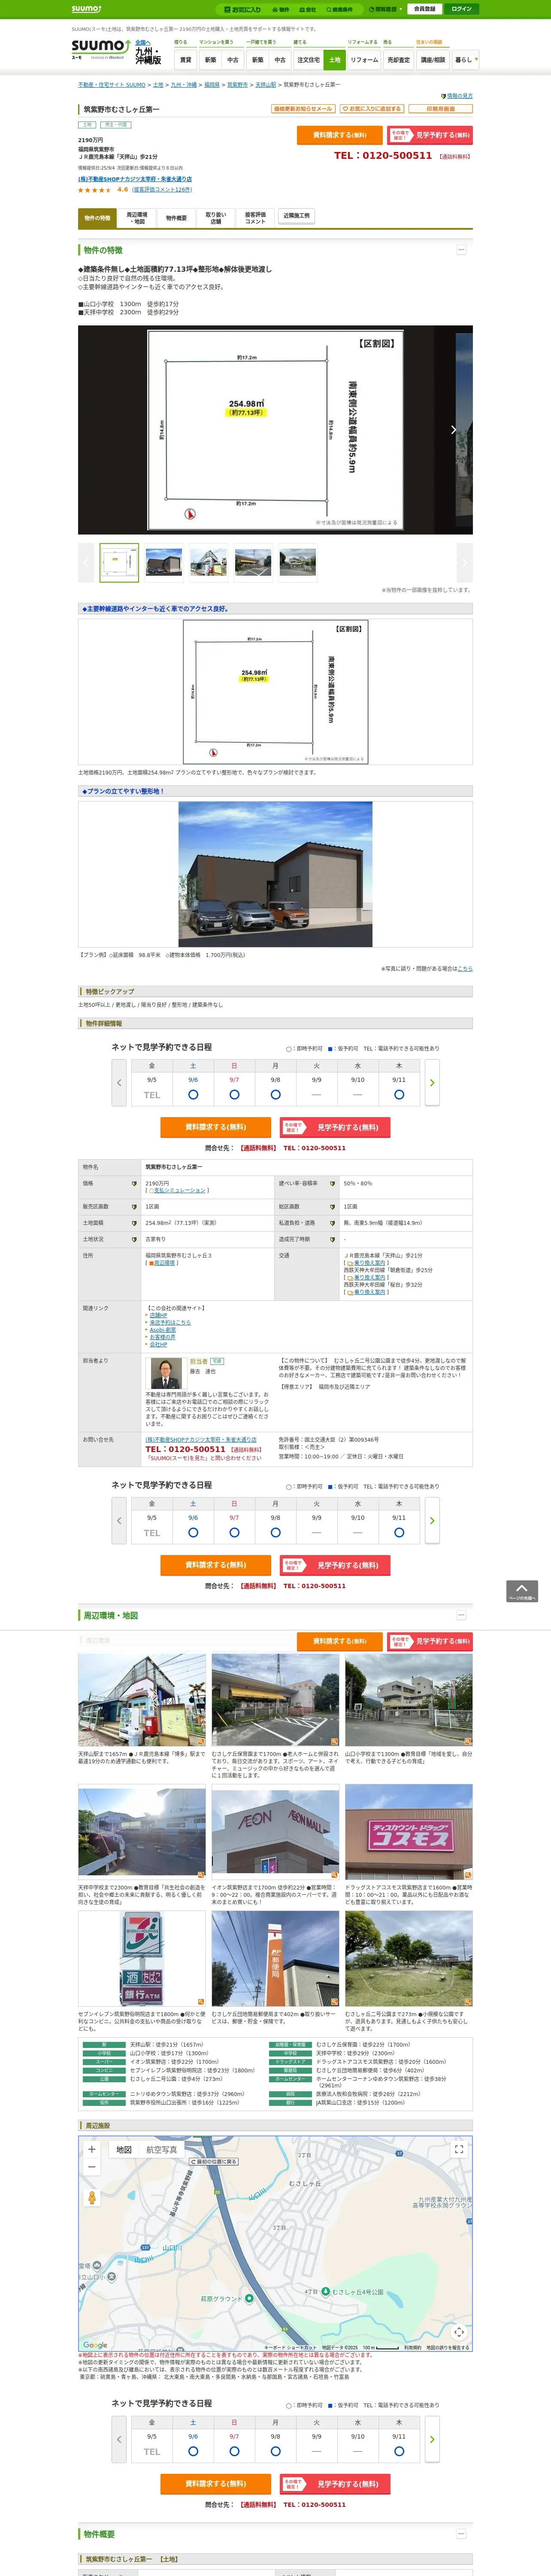Open 店舗HP related link

158,1316
